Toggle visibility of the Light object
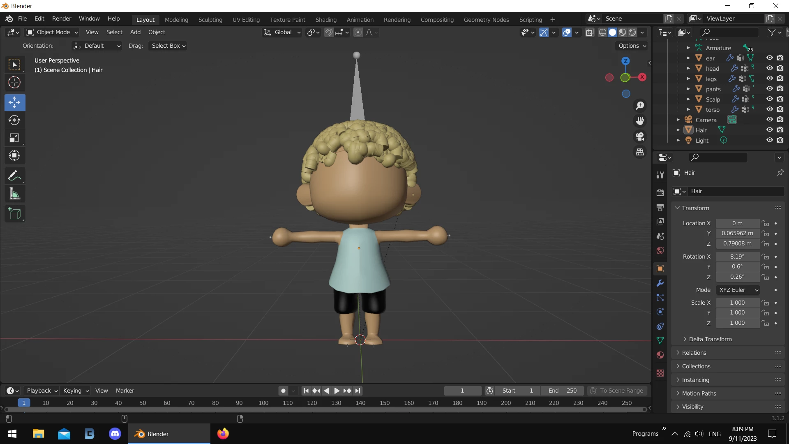 click(x=769, y=140)
